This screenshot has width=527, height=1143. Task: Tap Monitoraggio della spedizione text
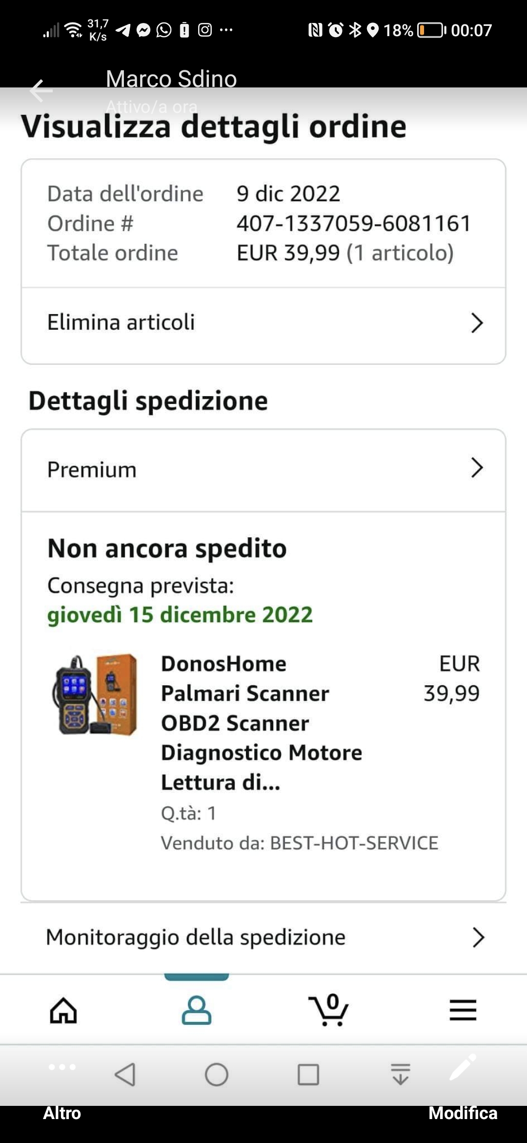tap(195, 937)
